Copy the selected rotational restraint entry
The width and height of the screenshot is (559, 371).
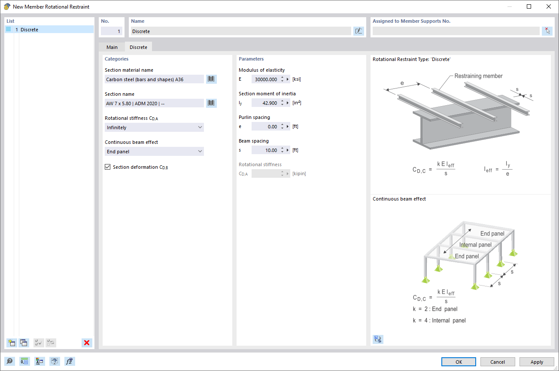click(x=24, y=343)
